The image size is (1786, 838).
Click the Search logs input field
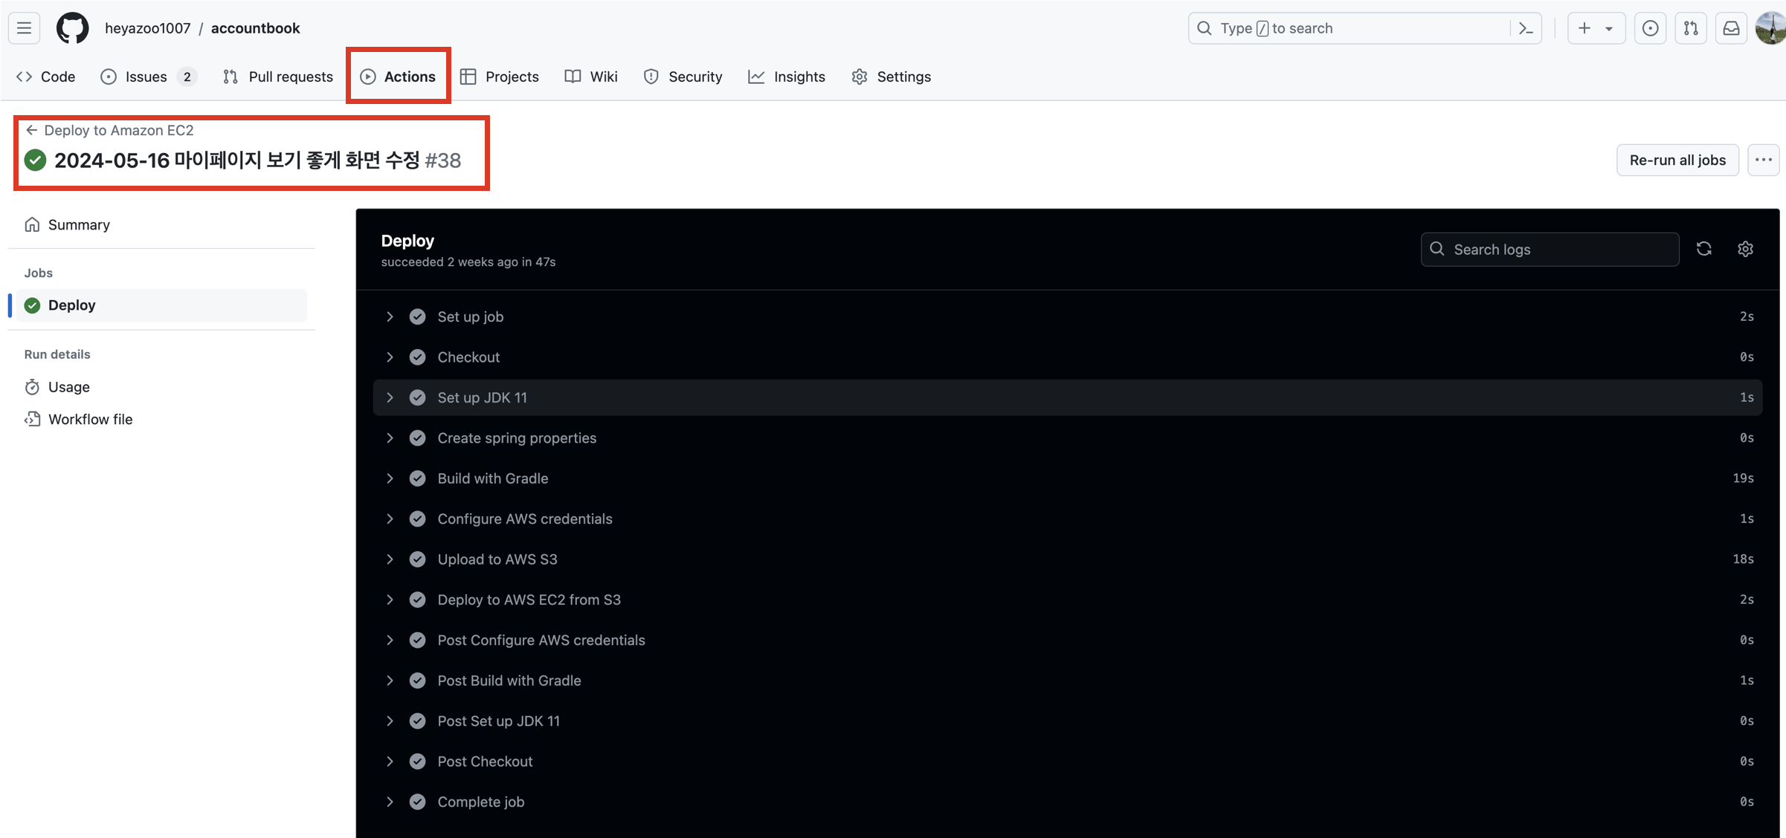[x=1550, y=249]
